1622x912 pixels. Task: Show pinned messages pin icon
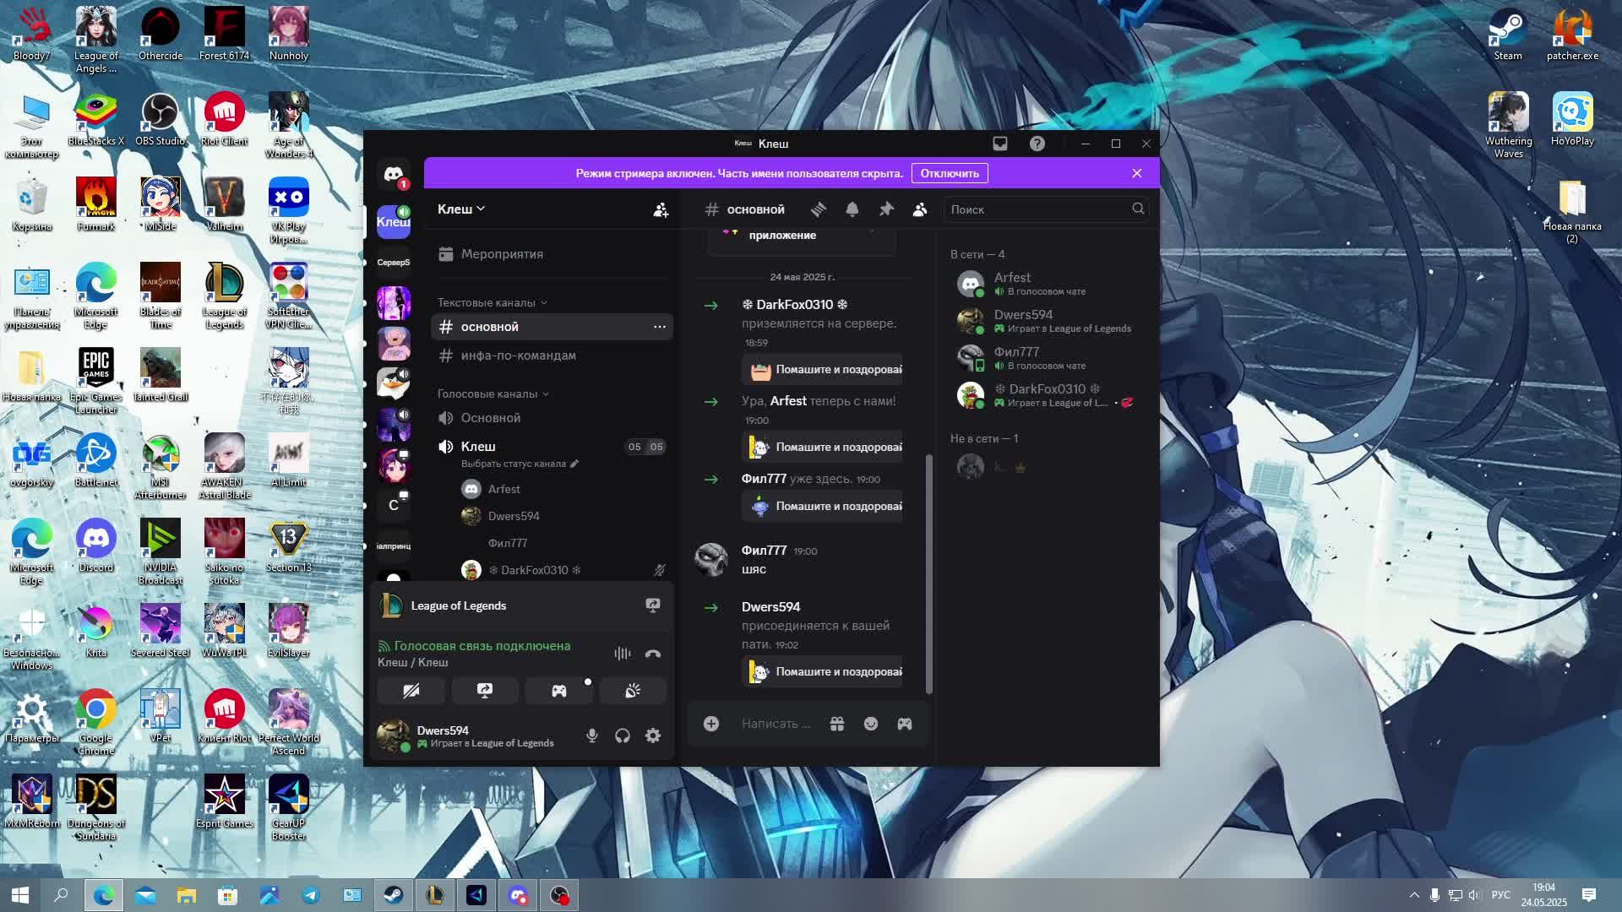coord(885,209)
